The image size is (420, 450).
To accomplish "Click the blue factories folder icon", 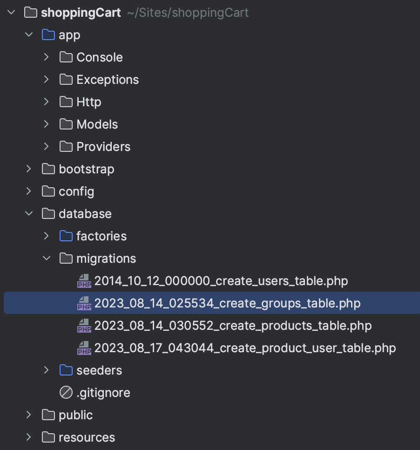I will (66, 236).
